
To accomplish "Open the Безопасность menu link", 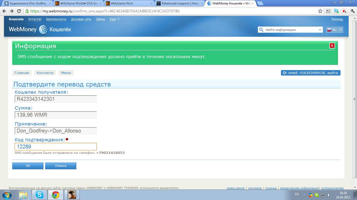I will (56, 19).
